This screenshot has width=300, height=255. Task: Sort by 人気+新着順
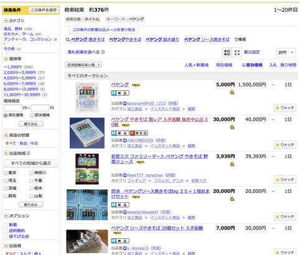[x=196, y=65]
